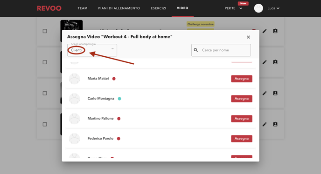This screenshot has width=321, height=174.
Task: Go to the ESERCIZI tab
Action: tap(159, 8)
